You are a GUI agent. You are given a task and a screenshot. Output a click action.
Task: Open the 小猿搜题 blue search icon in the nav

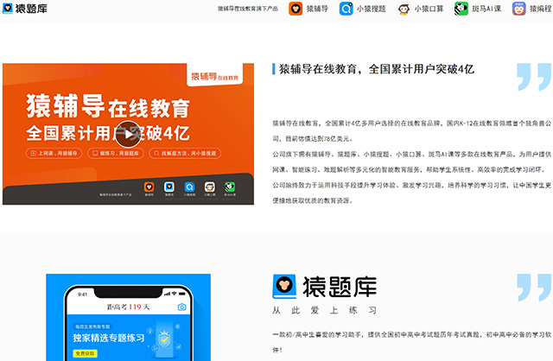tap(346, 9)
